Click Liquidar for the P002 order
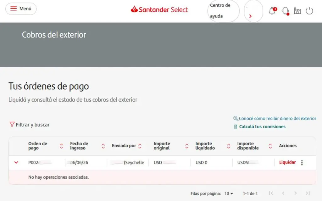 click(x=287, y=162)
